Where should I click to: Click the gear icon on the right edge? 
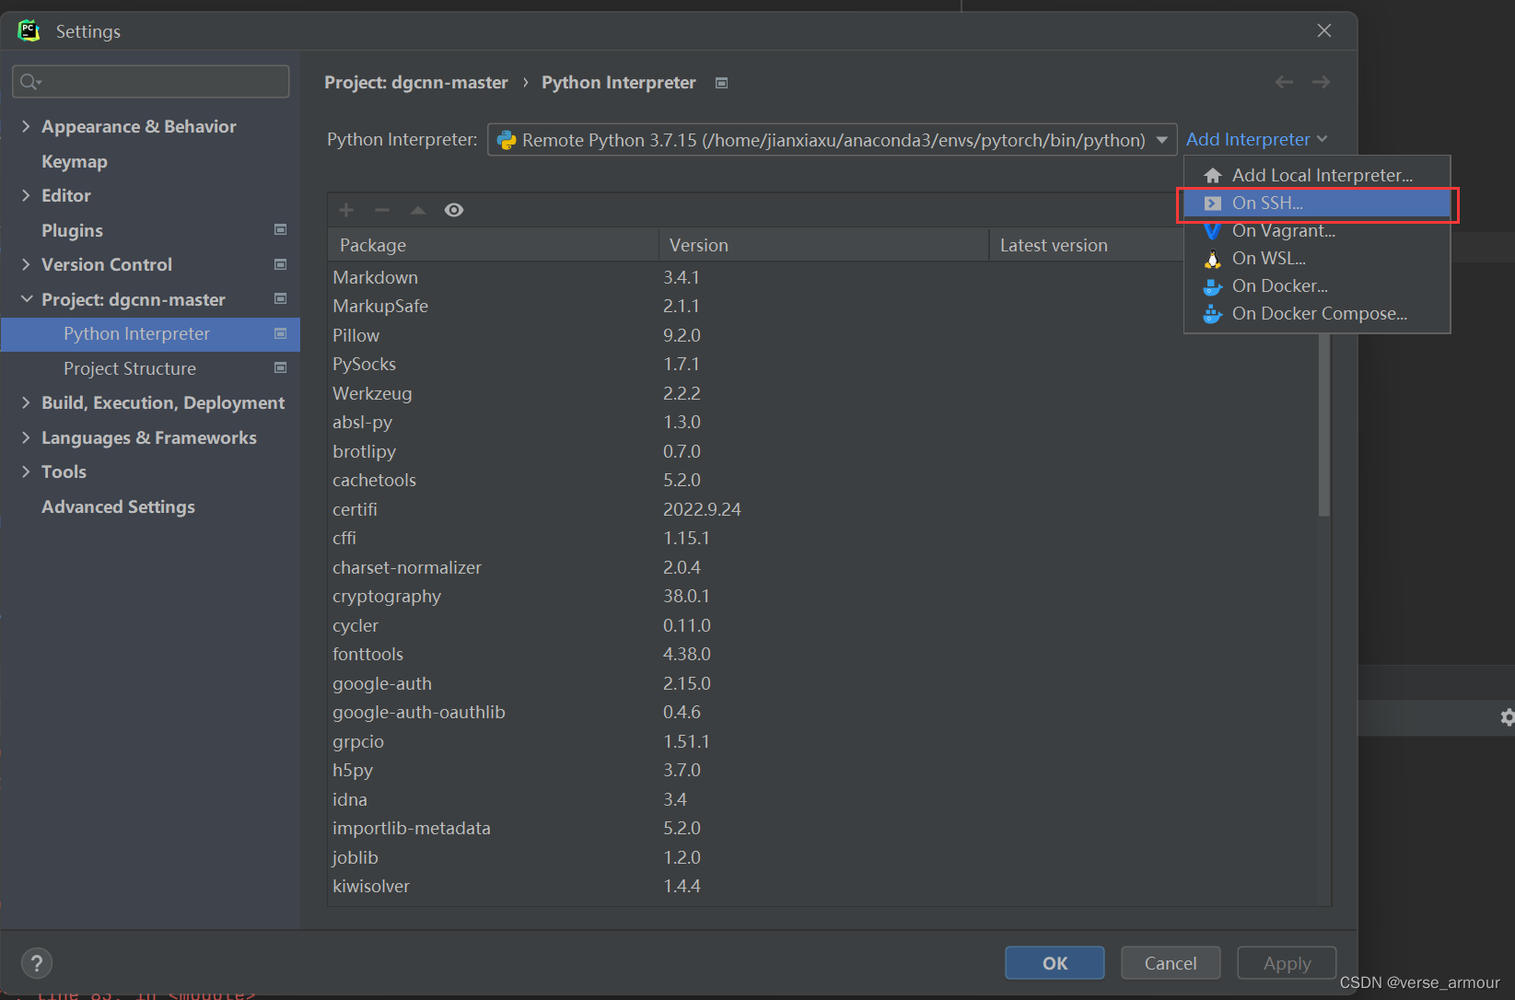(1508, 717)
